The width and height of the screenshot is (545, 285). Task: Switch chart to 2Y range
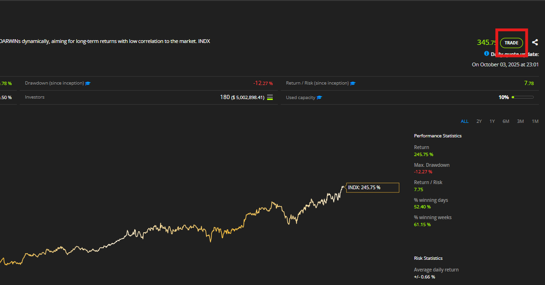pyautogui.click(x=479, y=121)
